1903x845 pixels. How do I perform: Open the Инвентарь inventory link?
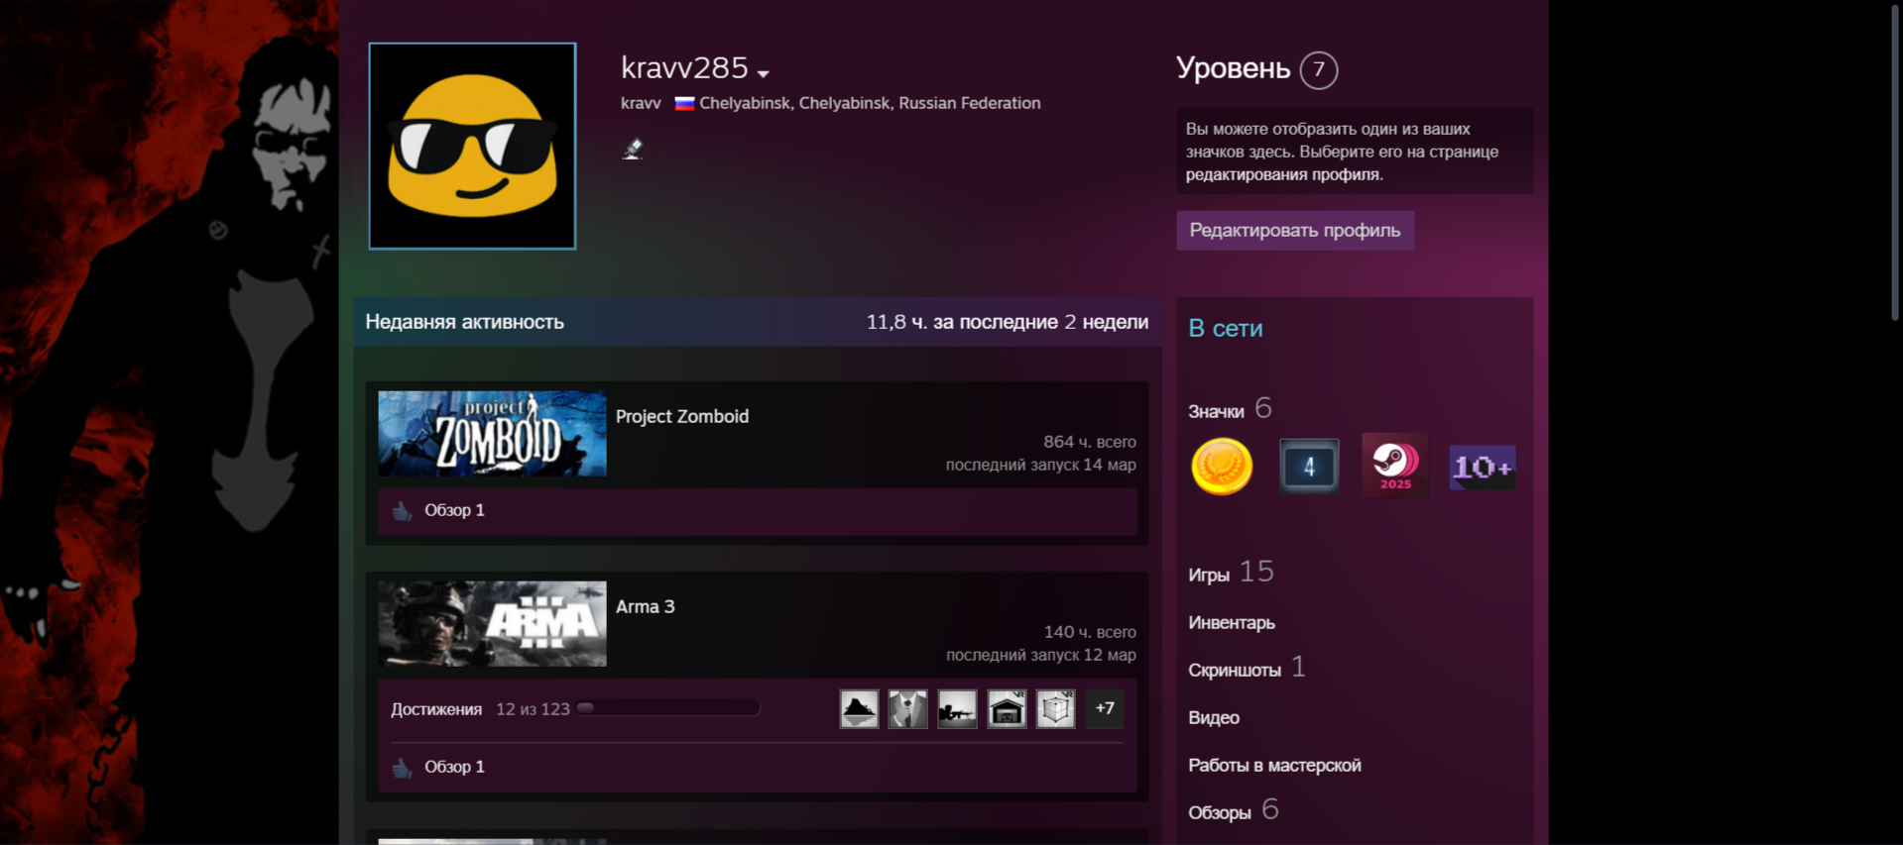1232,623
